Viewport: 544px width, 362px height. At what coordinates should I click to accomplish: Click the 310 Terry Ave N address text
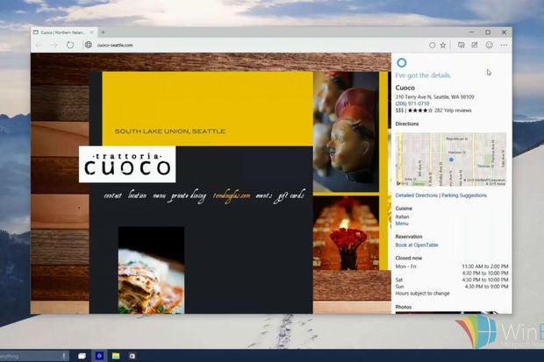pos(434,96)
